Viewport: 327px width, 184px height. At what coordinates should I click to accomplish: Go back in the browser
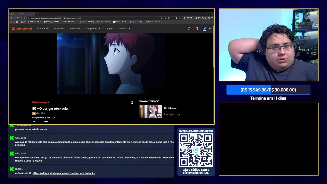click(x=11, y=18)
